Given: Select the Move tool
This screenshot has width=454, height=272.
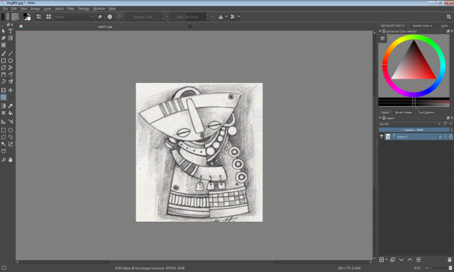Looking at the screenshot, I should 11,90.
